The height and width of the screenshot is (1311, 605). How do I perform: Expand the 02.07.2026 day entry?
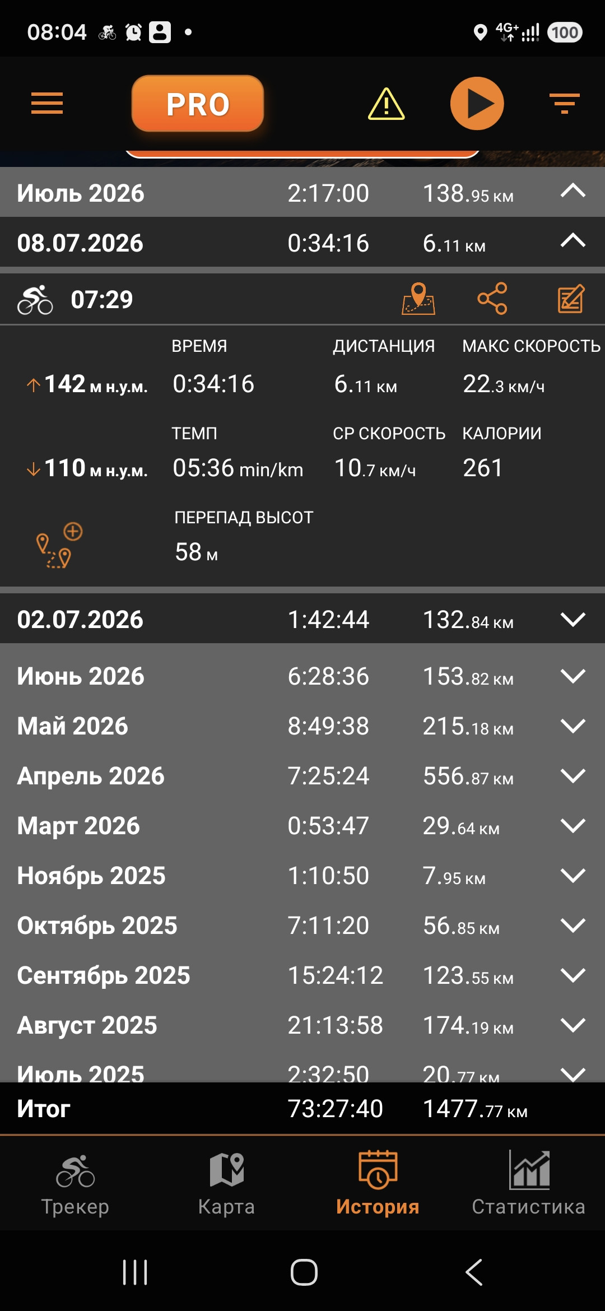click(573, 619)
